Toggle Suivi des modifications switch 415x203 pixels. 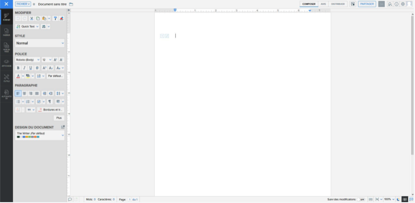tap(361, 200)
